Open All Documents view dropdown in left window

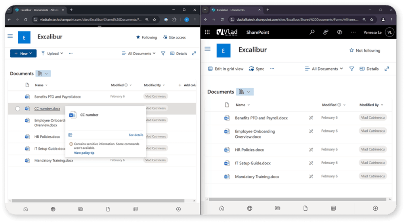tap(139, 53)
